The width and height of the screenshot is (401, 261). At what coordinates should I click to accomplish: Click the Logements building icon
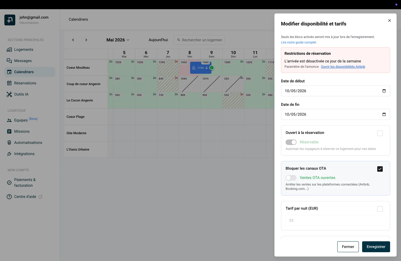coord(9,50)
